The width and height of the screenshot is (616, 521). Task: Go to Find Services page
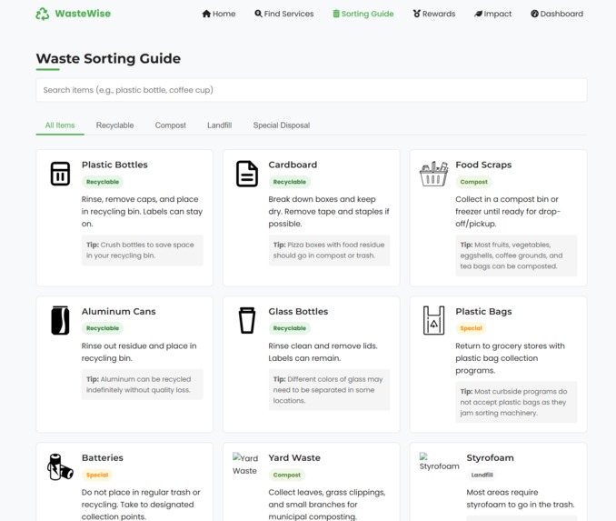tap(284, 14)
